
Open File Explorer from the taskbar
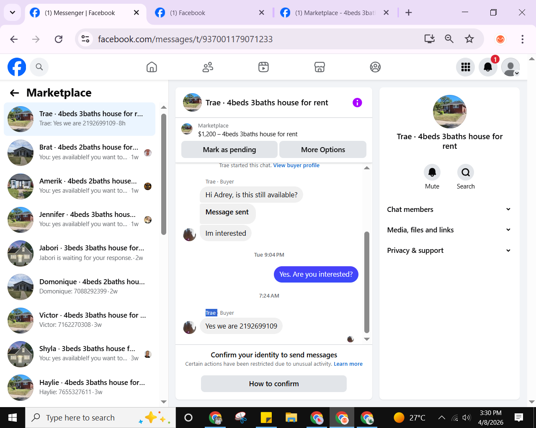[x=291, y=418]
